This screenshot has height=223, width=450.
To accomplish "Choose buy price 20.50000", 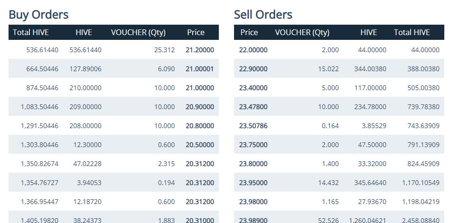I will (x=199, y=145).
